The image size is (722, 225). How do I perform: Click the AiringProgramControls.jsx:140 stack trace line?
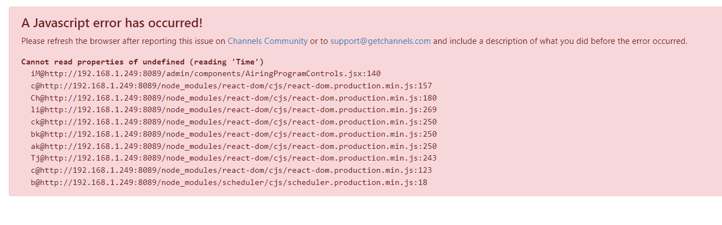pyautogui.click(x=206, y=74)
